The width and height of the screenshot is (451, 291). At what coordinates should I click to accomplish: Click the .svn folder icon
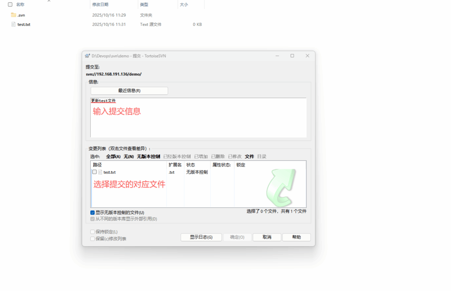[14, 15]
